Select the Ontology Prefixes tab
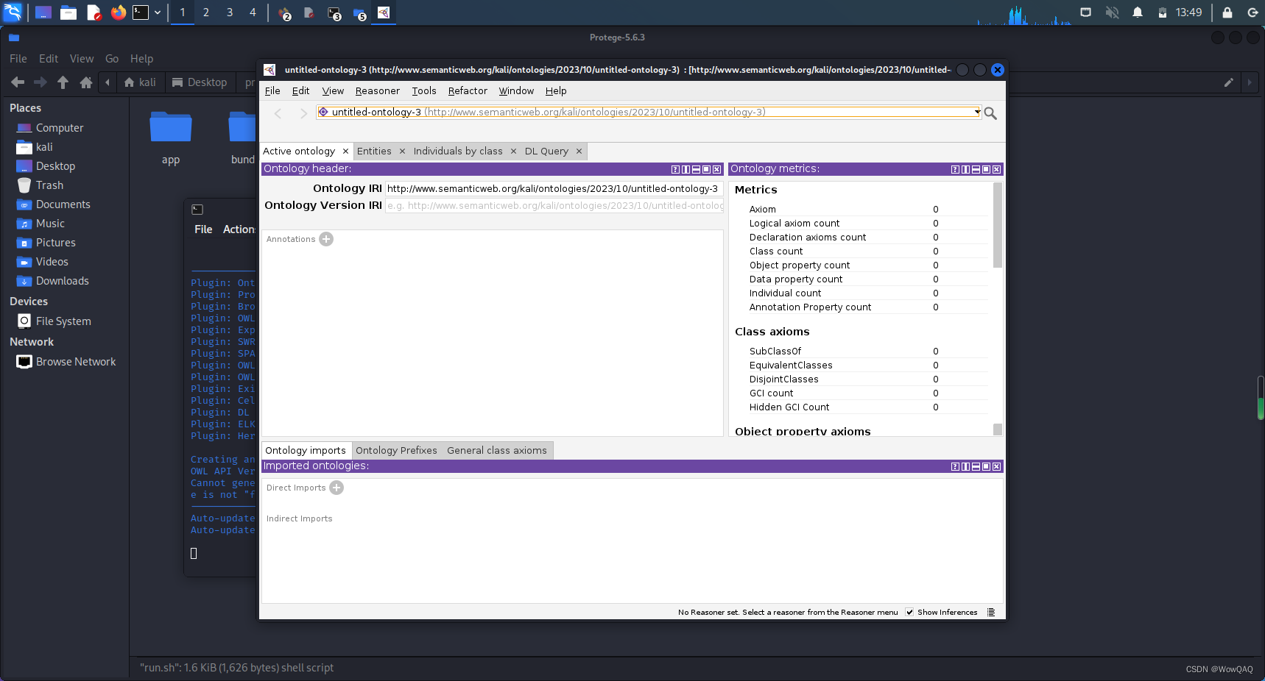This screenshot has width=1265, height=681. coord(396,451)
